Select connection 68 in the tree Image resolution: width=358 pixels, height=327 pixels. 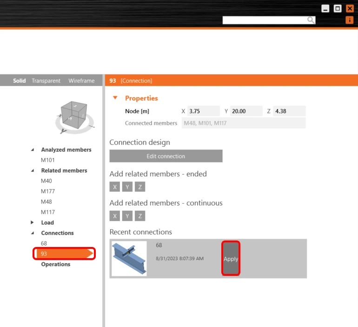tap(44, 243)
